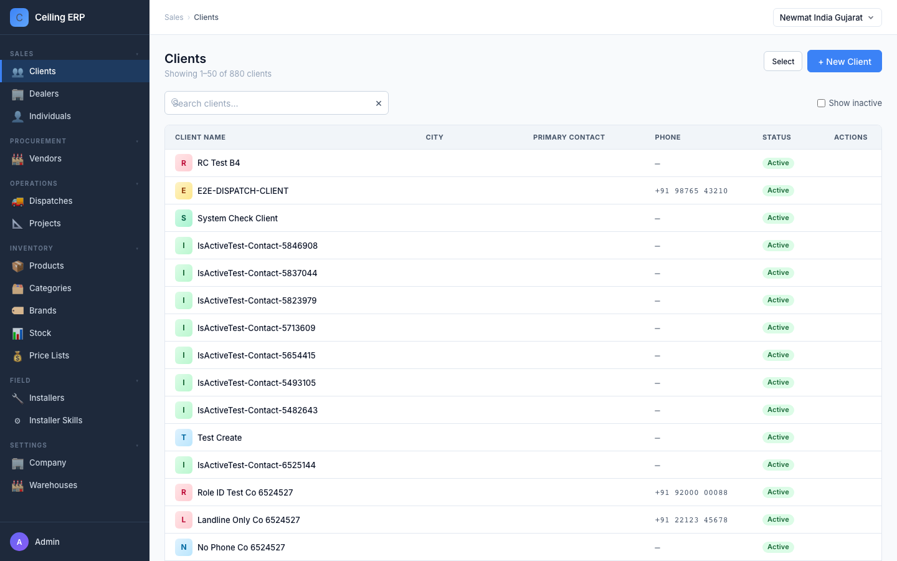This screenshot has width=897, height=561.
Task: Open the Newmat India Gujarat company dropdown
Action: 827,17
